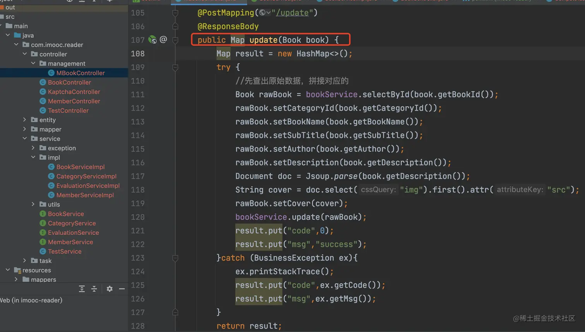Click Expand All in the project panel toolbar
585x332 pixels.
click(x=82, y=289)
